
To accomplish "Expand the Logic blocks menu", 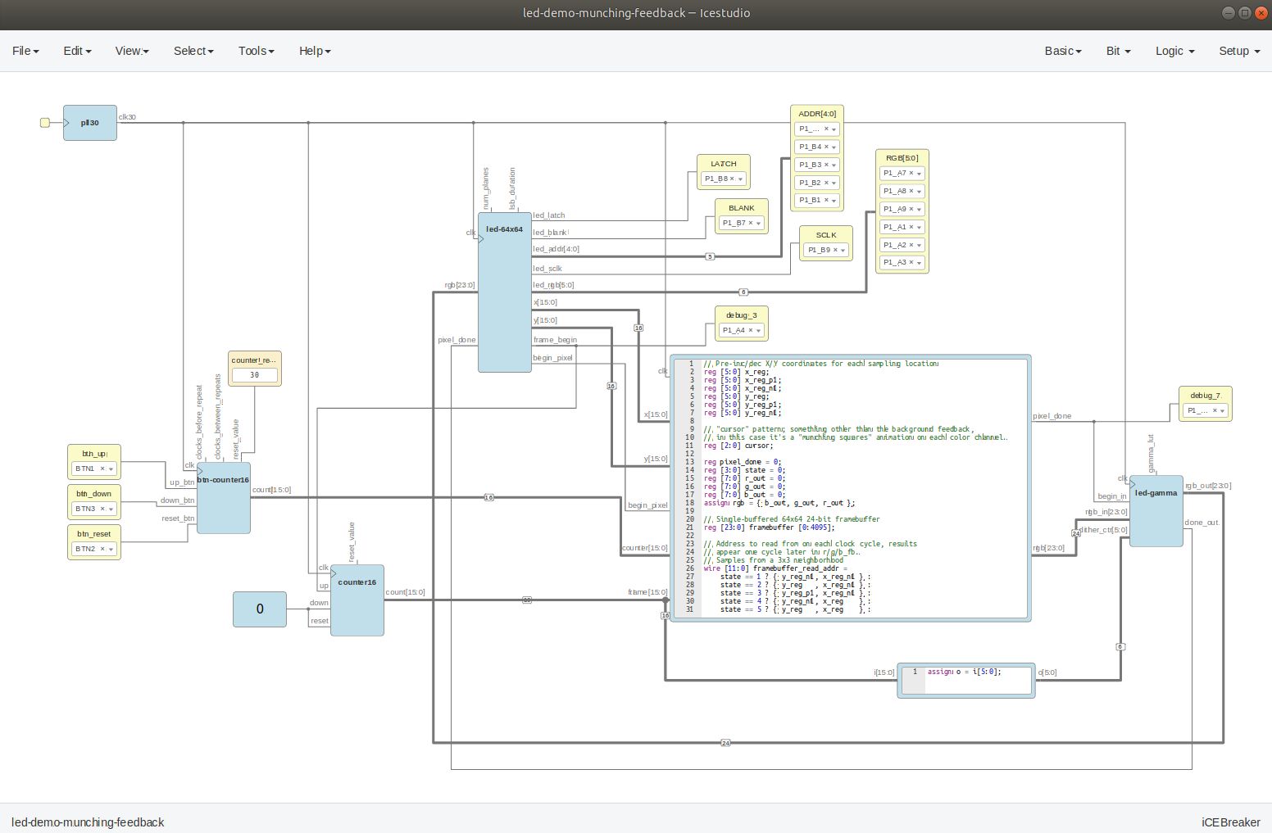I will click(x=1174, y=51).
